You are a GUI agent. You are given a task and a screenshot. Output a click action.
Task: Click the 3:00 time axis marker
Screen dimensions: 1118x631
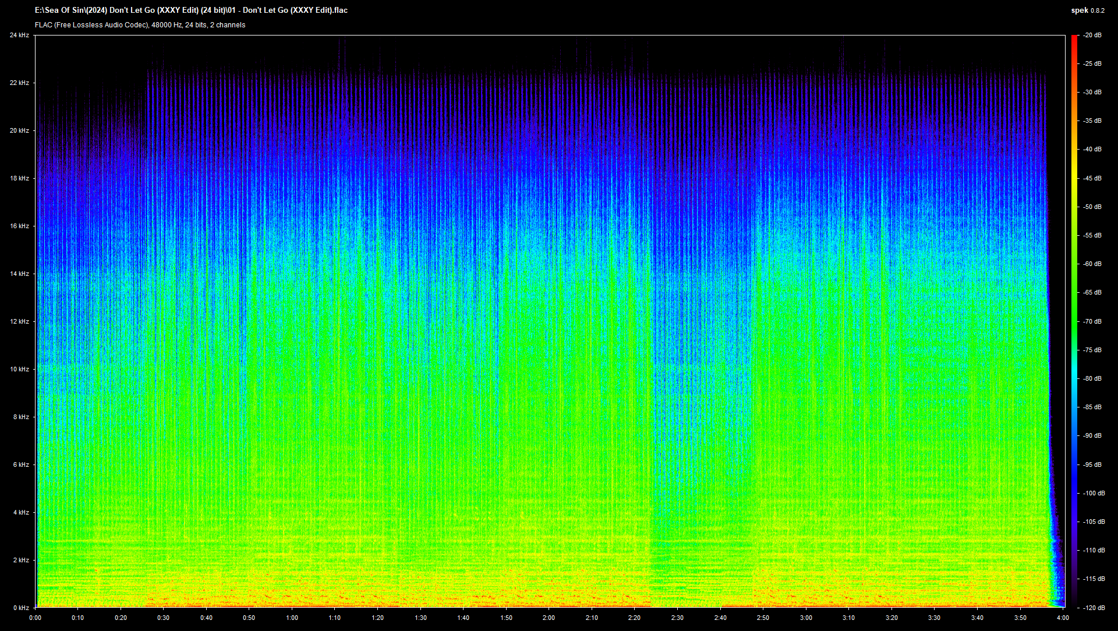(806, 618)
